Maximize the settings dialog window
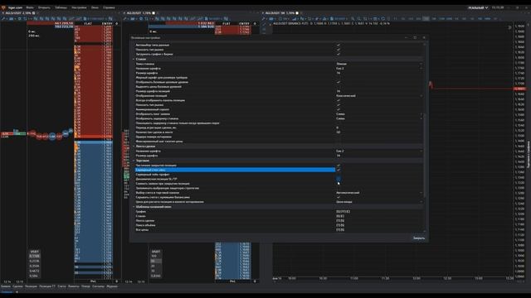The height and width of the screenshot is (298, 531). point(415,37)
